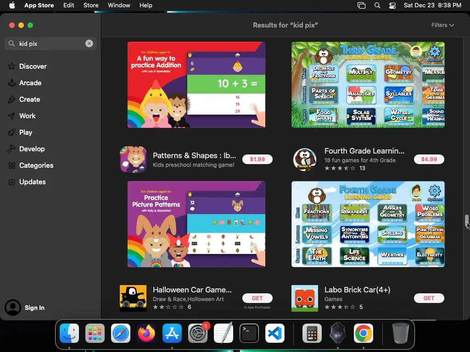
Task: Open the Apple menu
Action: pyautogui.click(x=12, y=5)
